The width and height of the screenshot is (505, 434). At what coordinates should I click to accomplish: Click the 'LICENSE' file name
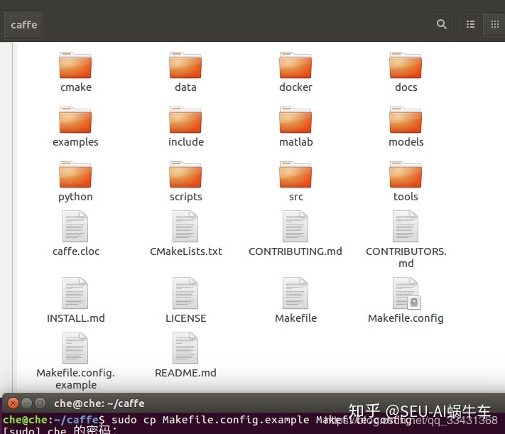(186, 318)
